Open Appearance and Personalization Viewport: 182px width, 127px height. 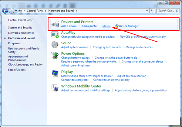(18, 58)
